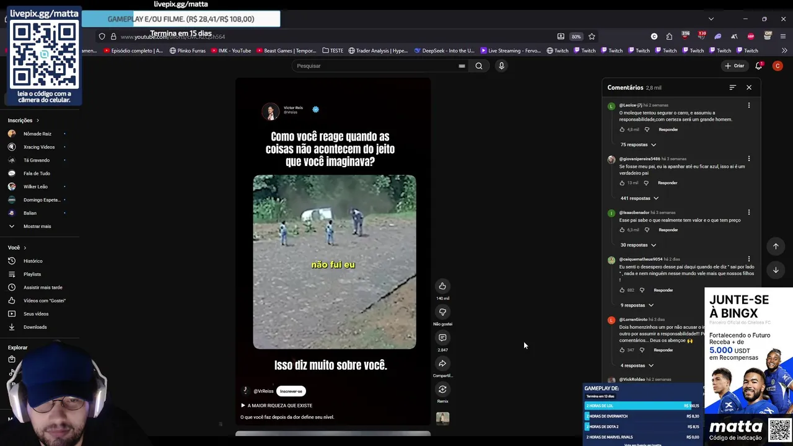The width and height of the screenshot is (793, 446).
Task: Open the Xracing Videos subscription channel
Action: click(x=39, y=147)
